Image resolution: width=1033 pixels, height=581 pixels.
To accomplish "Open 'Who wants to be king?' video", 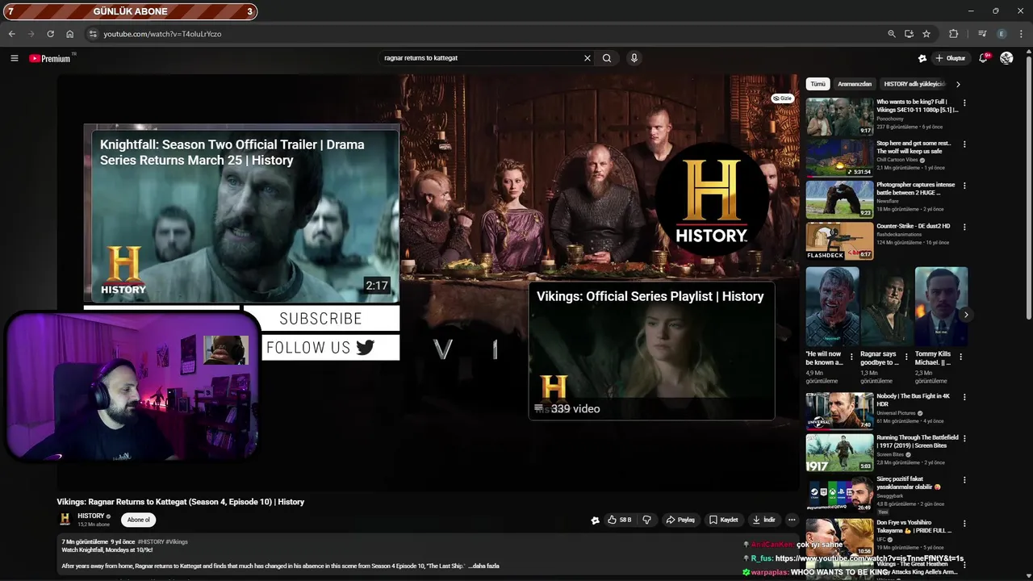I will (839, 116).
